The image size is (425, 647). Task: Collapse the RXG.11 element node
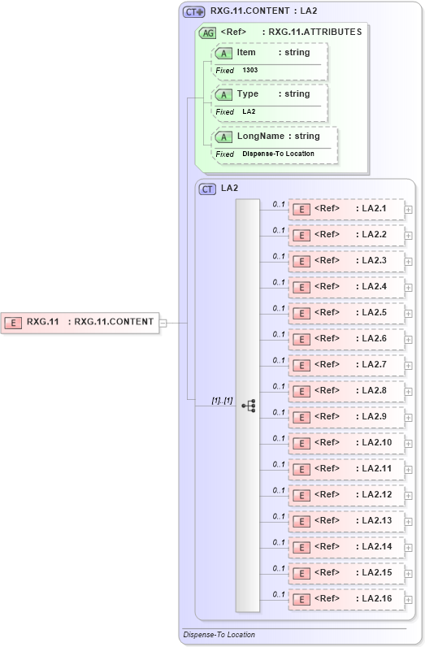[163, 323]
